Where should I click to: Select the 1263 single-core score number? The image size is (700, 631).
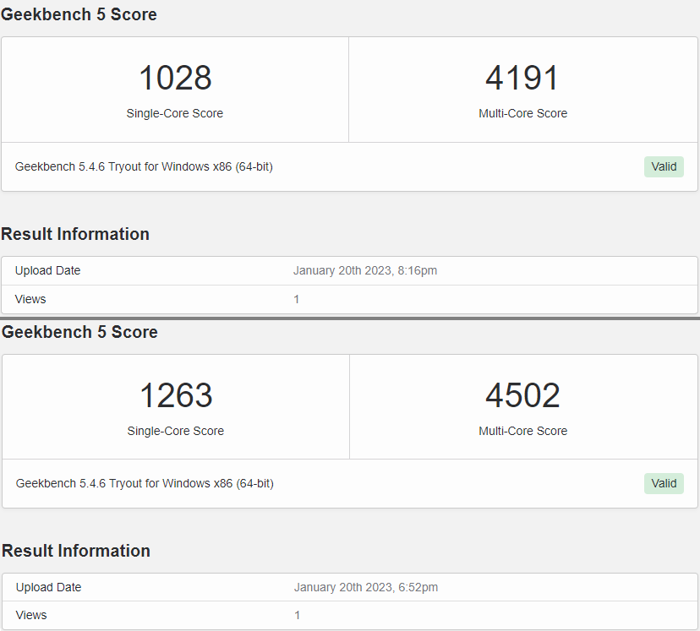click(x=176, y=396)
